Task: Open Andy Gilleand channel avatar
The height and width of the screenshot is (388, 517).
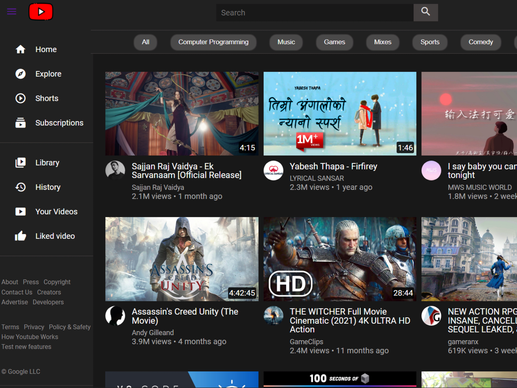Action: 115,316
